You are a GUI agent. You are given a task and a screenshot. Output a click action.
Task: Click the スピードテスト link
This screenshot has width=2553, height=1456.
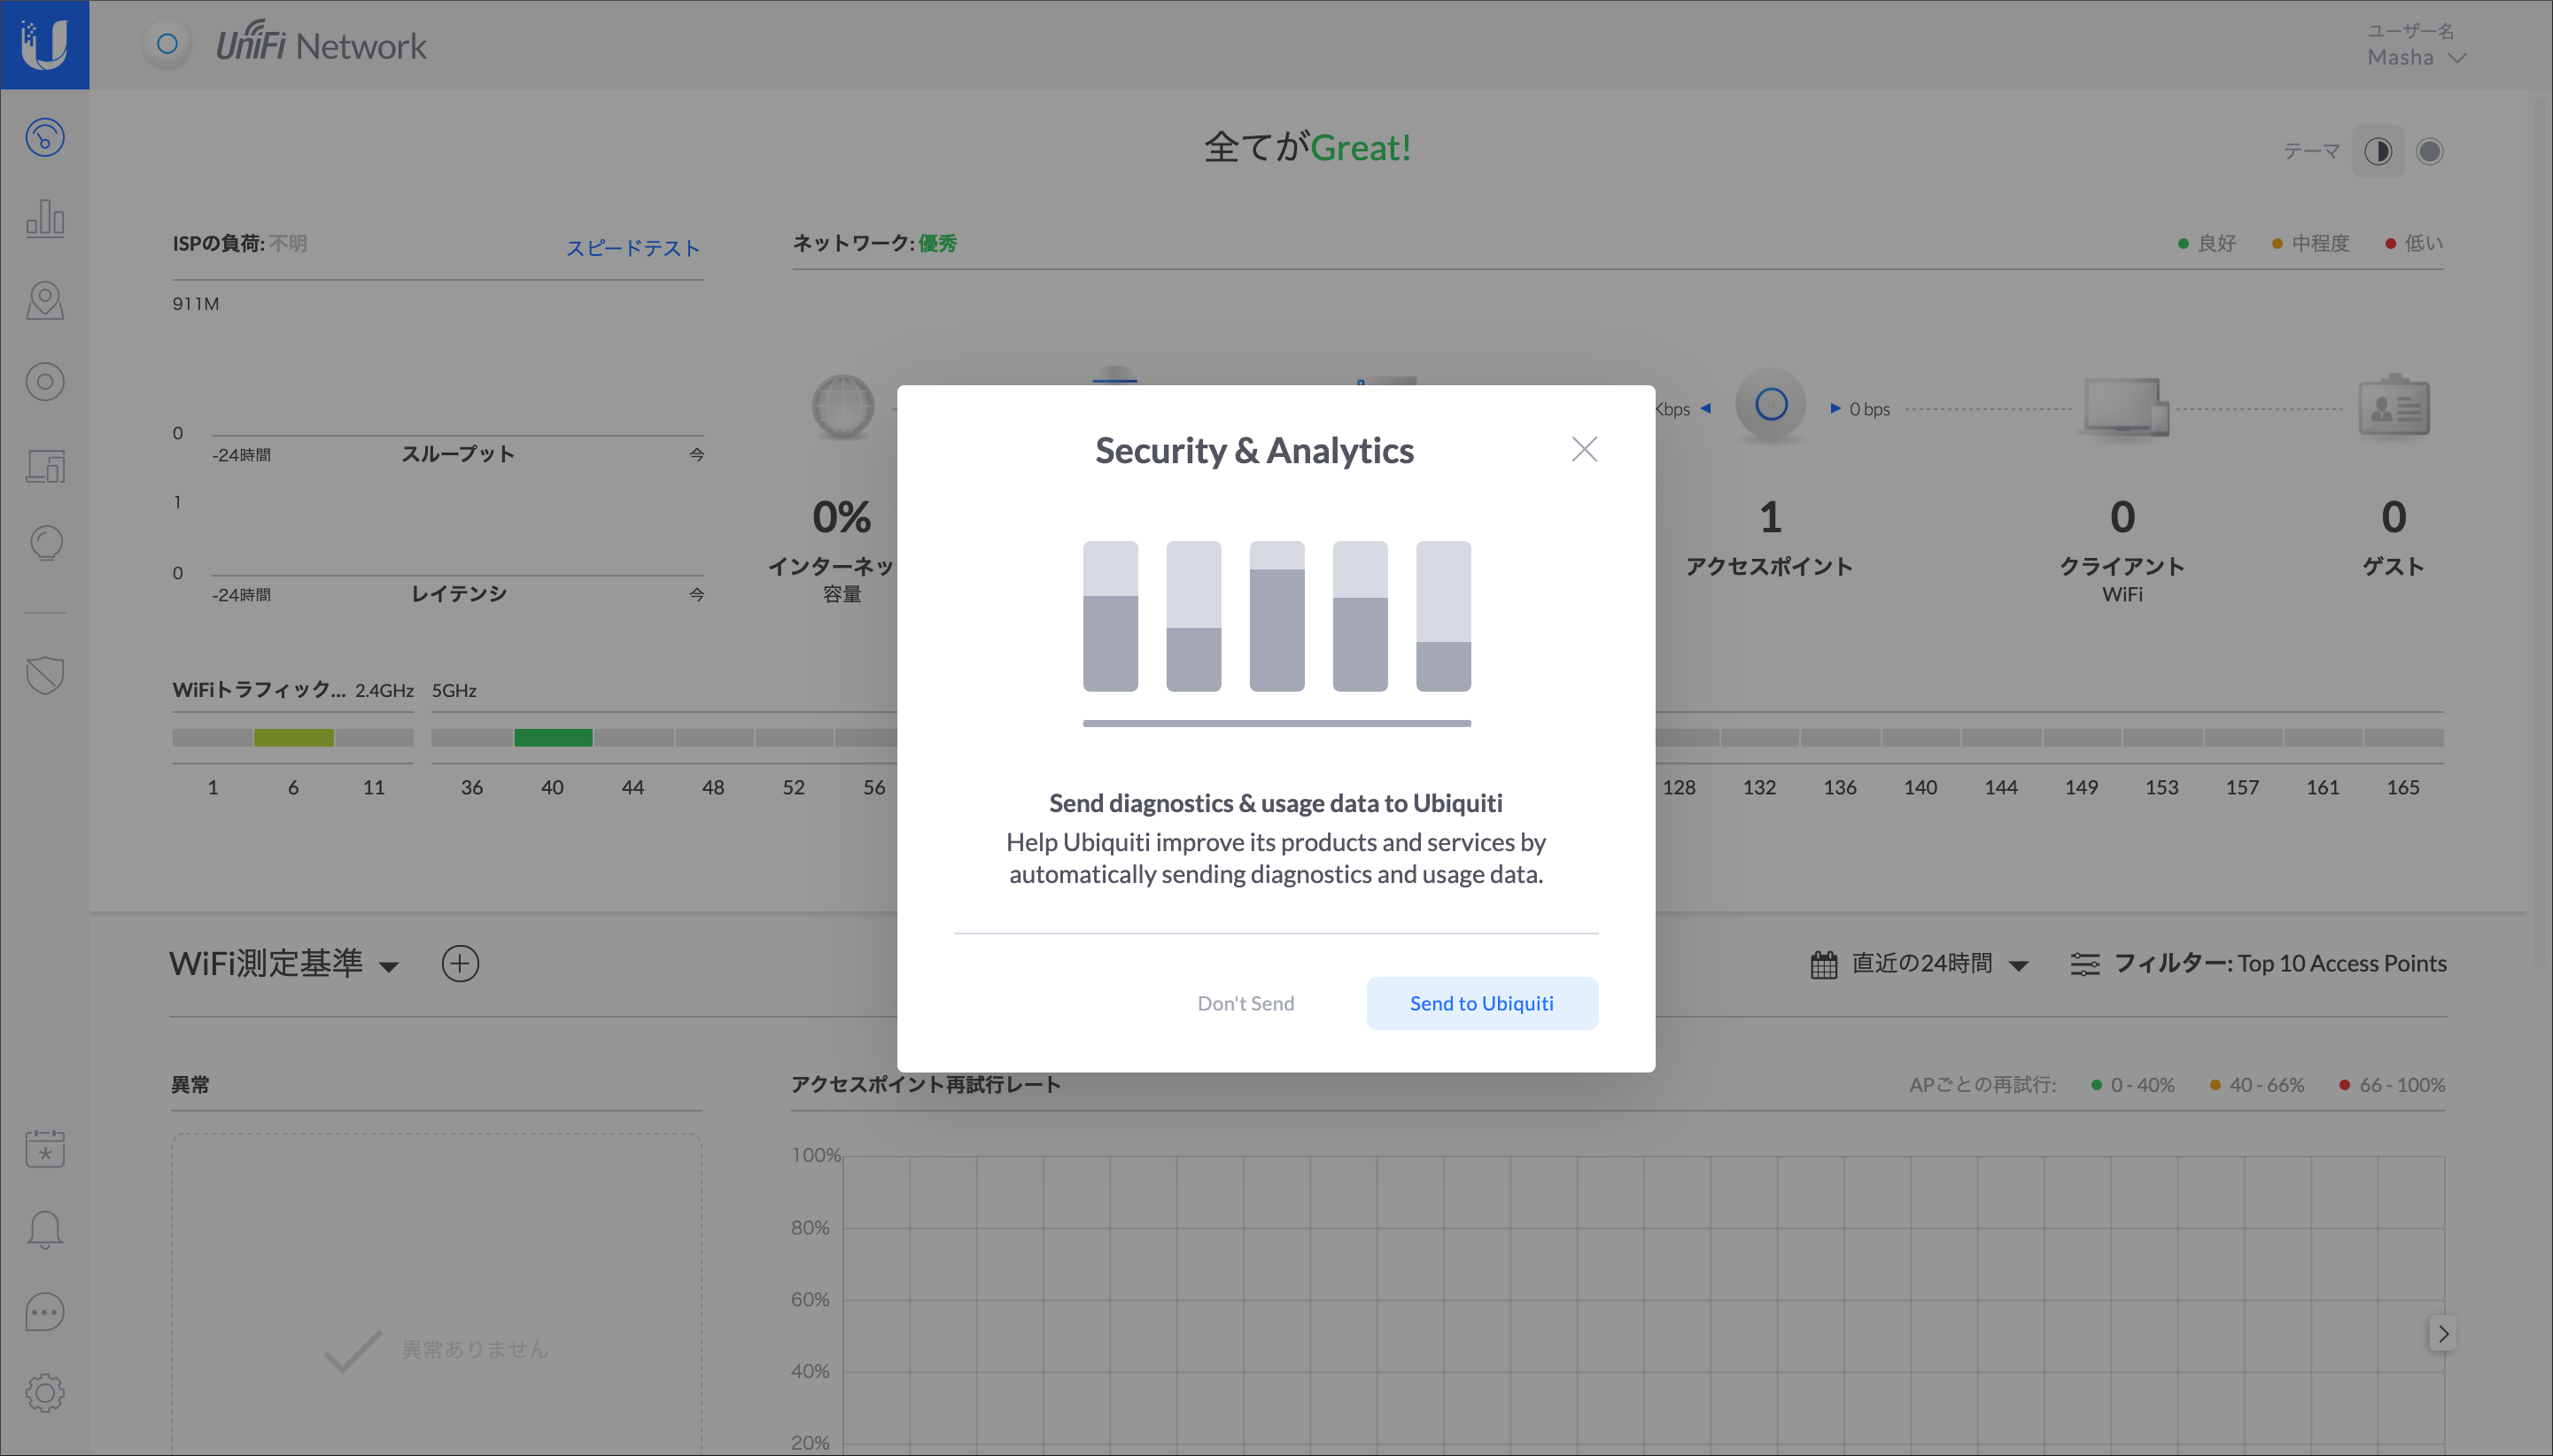pos(633,247)
